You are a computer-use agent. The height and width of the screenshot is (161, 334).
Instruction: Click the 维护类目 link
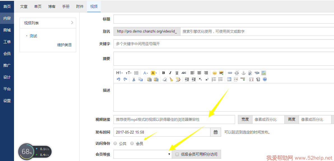64,45
